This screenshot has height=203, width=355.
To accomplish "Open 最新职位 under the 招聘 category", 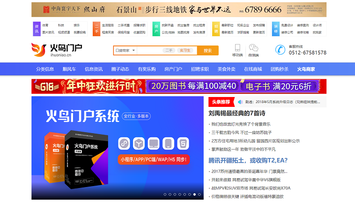I will tap(227, 25).
